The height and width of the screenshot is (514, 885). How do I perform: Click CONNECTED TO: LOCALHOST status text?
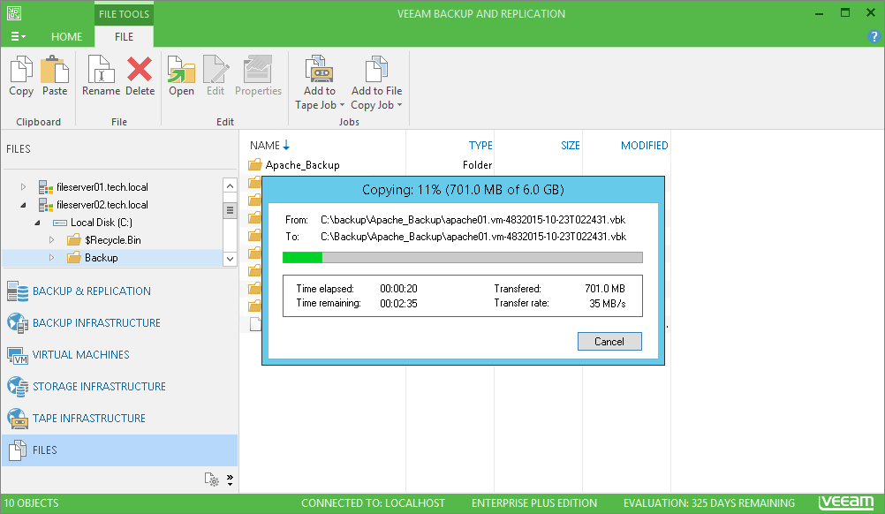point(373,503)
